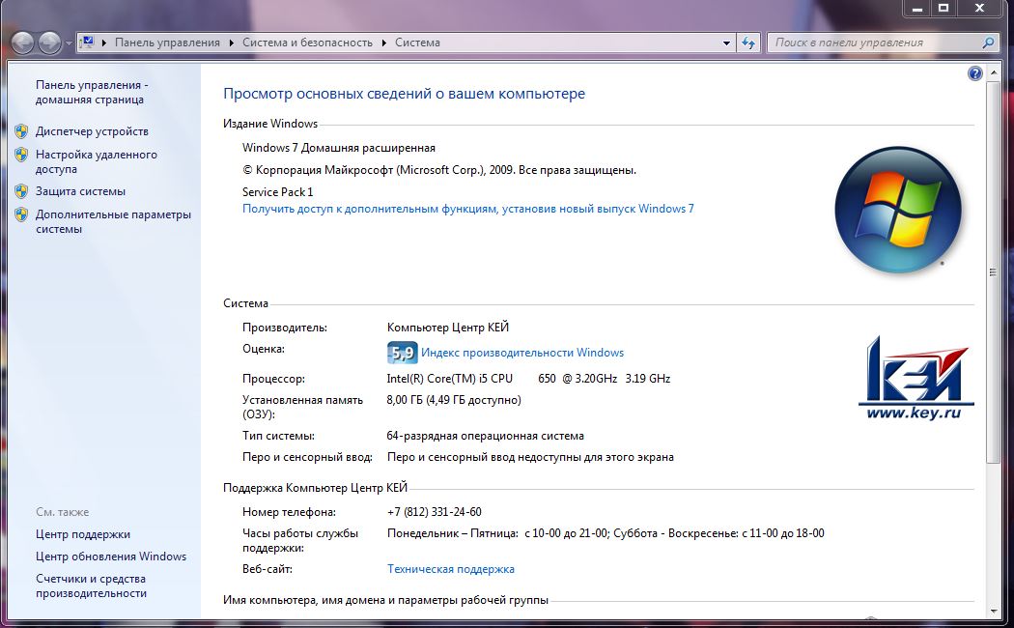Click the shield icon beside Защита системы
The height and width of the screenshot is (628, 1014).
(21, 191)
